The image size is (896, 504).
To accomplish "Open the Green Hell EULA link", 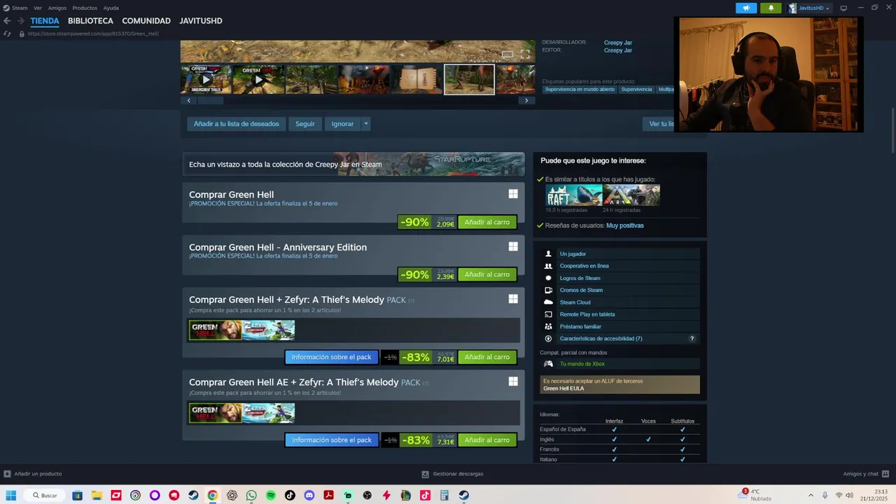I will (563, 388).
